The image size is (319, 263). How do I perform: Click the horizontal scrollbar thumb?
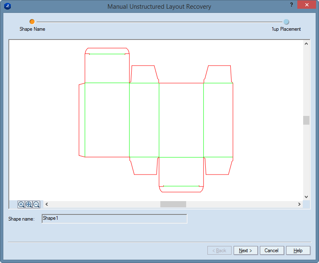(173, 204)
